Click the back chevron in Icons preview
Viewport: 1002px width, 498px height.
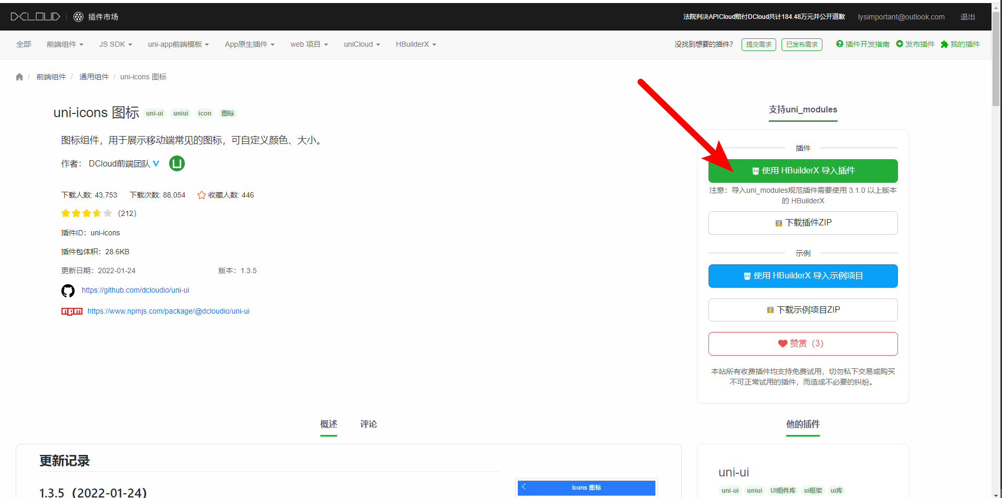coord(524,486)
